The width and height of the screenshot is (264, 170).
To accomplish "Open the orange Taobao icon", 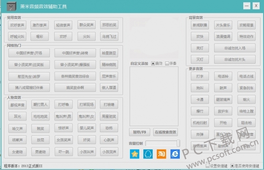I will [161, 154].
